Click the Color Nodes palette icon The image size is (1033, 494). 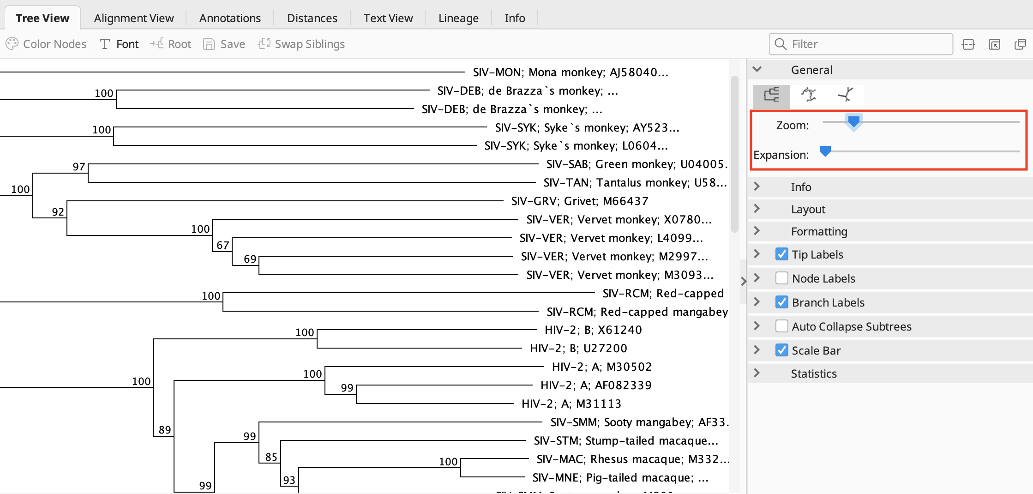pyautogui.click(x=12, y=44)
